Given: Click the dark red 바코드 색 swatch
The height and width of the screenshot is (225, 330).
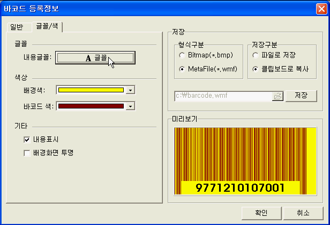Looking at the screenshot, I should (91, 106).
